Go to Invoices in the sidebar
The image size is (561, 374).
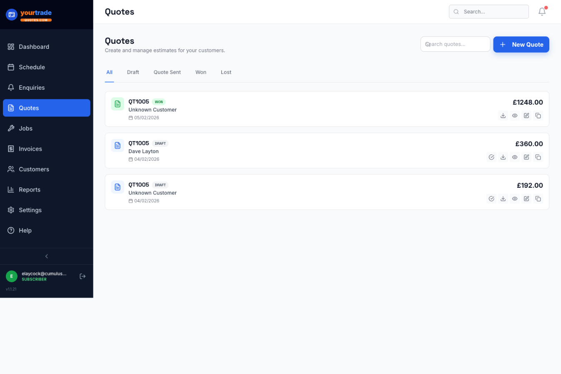47,149
